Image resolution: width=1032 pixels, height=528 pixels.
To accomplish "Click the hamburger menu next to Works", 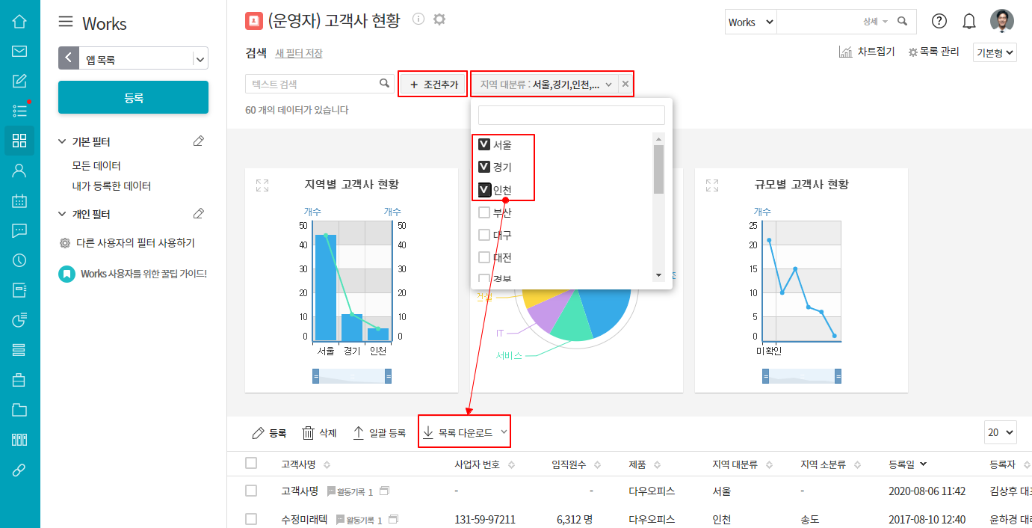I will point(66,22).
